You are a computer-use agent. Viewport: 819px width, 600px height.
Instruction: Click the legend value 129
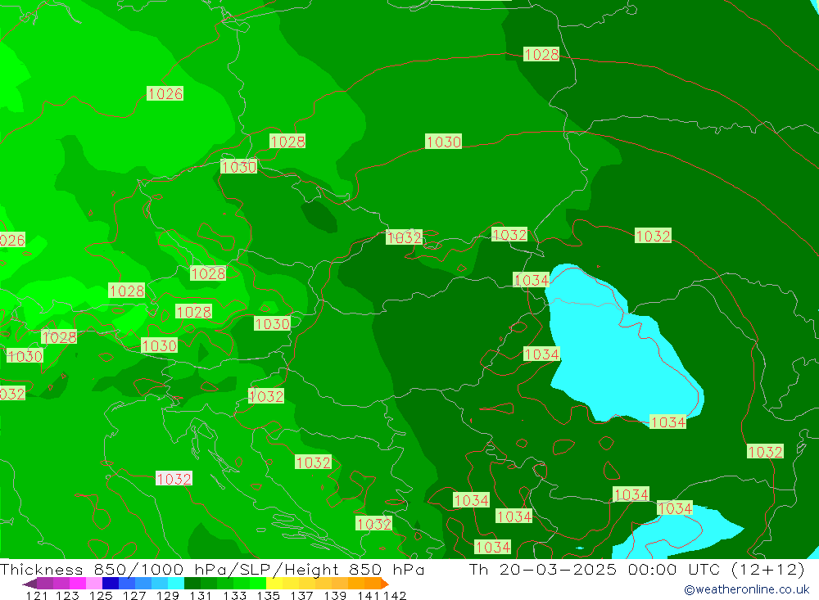pyautogui.click(x=168, y=595)
